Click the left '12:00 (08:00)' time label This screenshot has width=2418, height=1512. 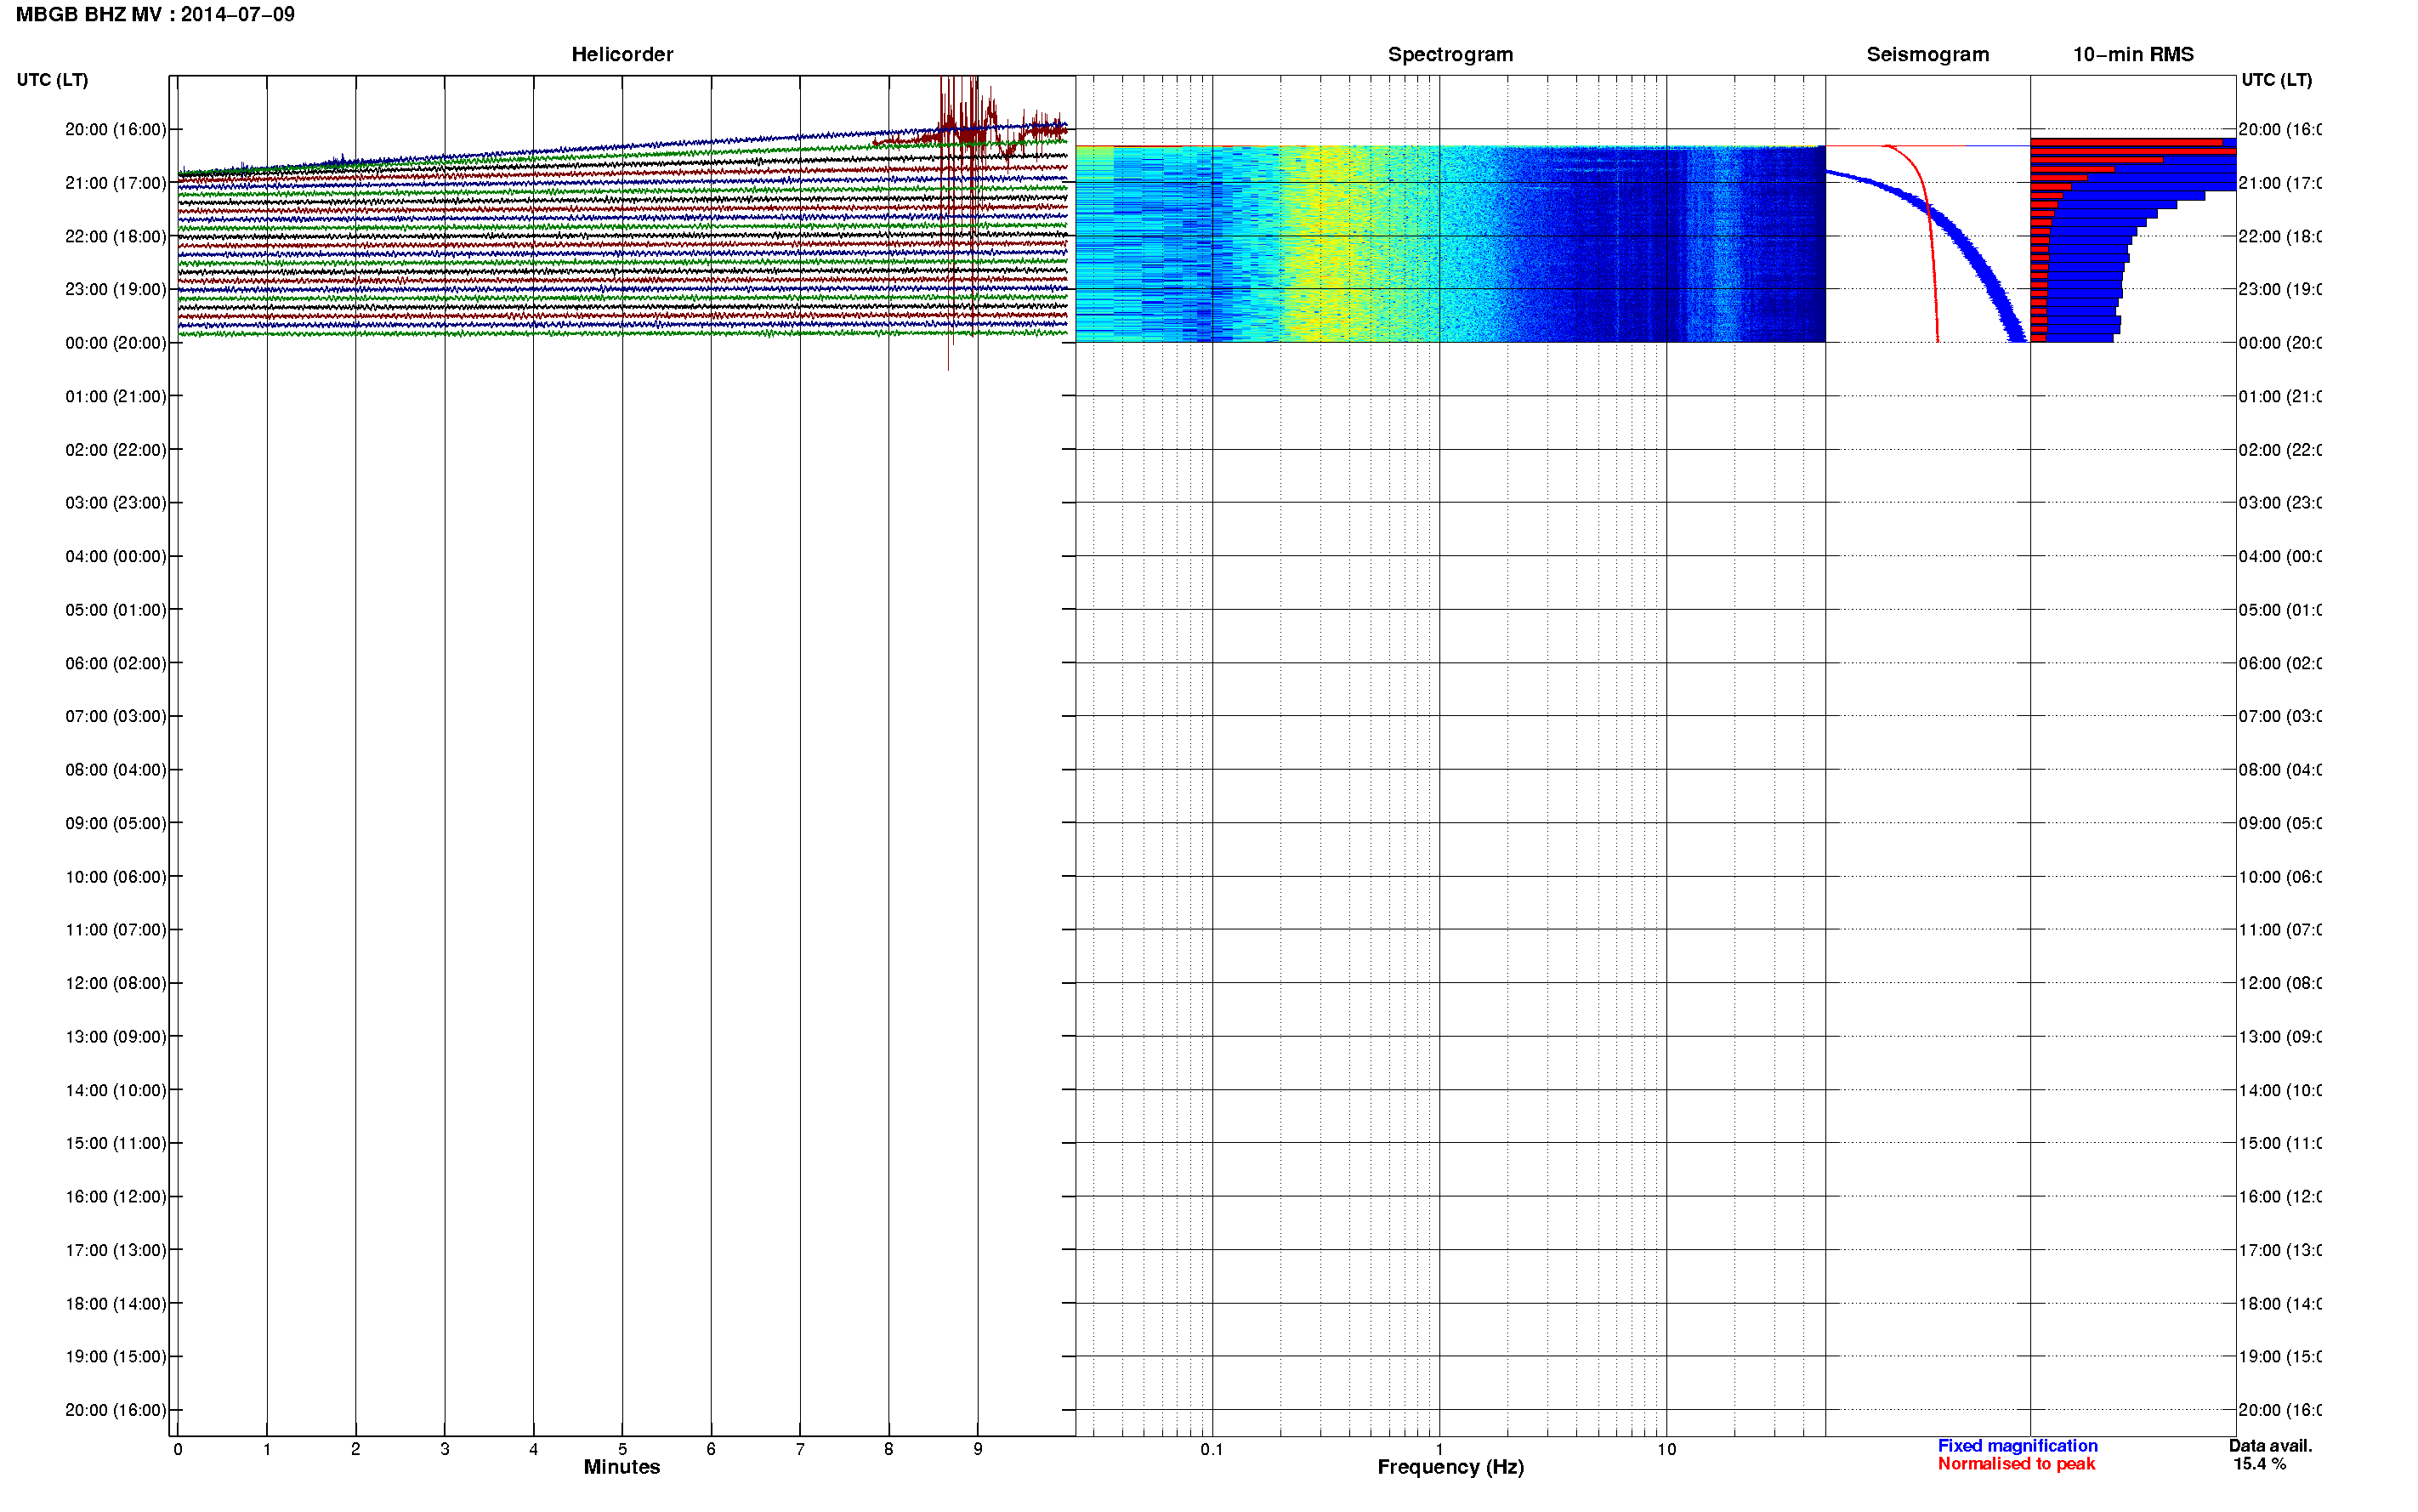tap(115, 983)
